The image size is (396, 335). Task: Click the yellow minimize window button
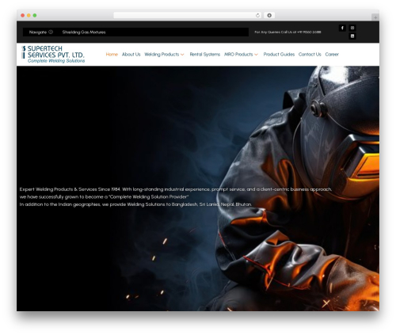pos(29,15)
